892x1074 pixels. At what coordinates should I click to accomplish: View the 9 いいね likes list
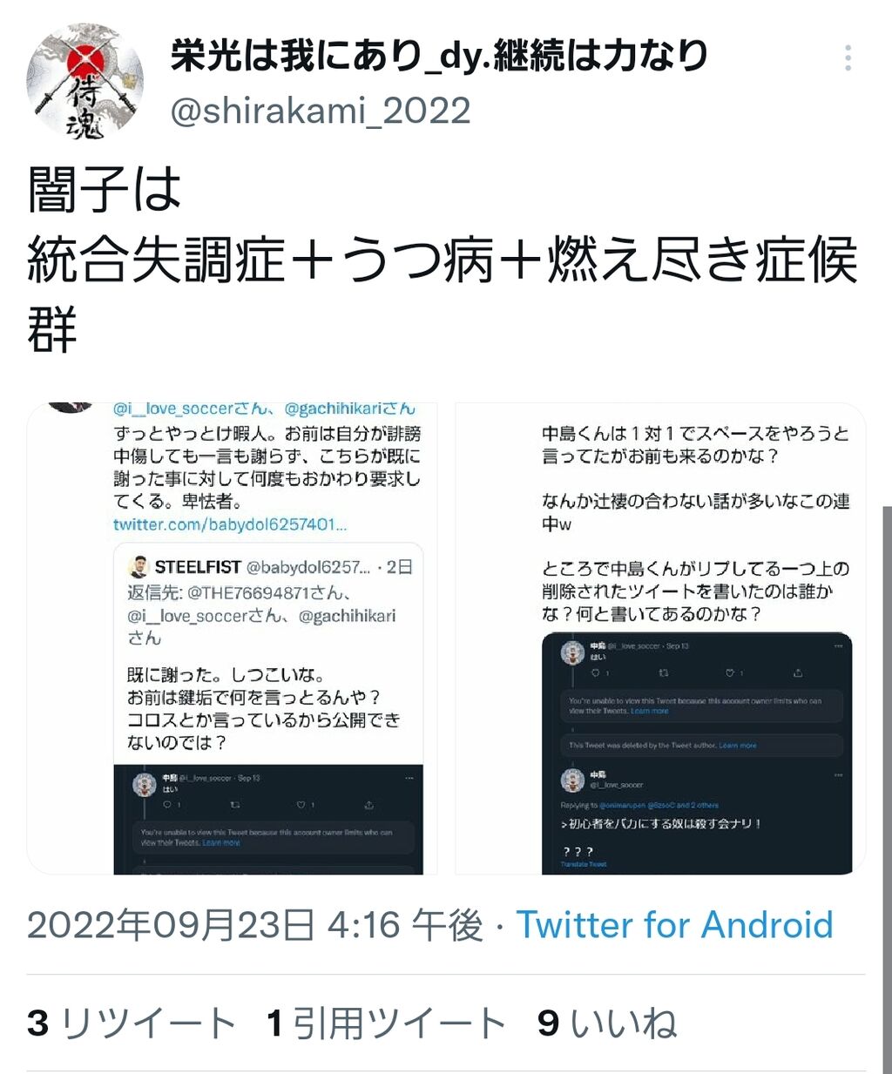coord(607,1023)
